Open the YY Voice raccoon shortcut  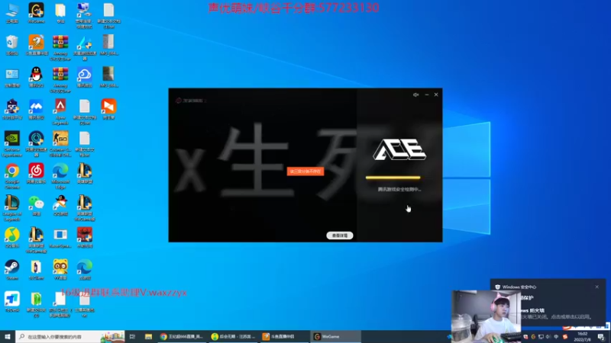(x=60, y=270)
